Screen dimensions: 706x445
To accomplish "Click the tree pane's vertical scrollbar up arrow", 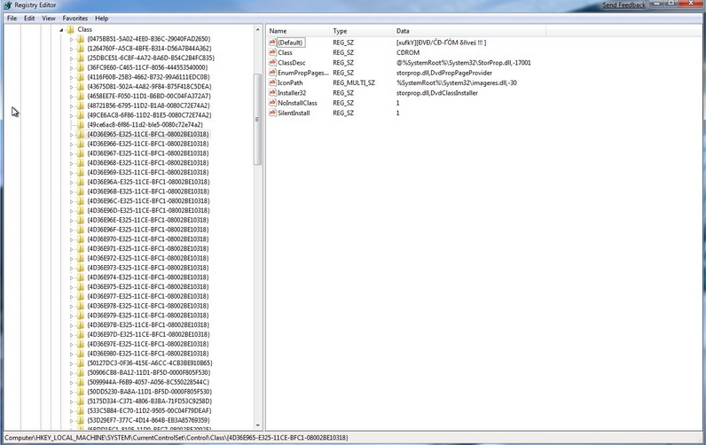I will pos(258,30).
